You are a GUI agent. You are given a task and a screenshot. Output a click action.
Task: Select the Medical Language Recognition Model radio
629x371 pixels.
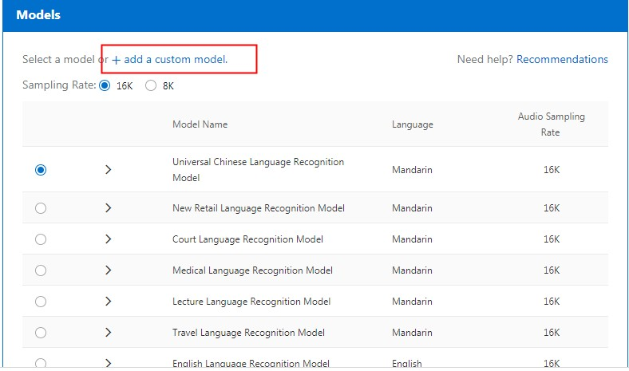point(41,270)
